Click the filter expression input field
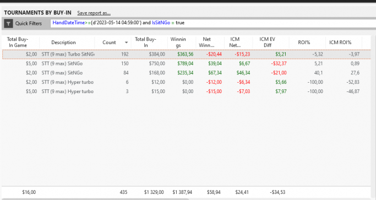The width and height of the screenshot is (376, 200). coord(213,23)
